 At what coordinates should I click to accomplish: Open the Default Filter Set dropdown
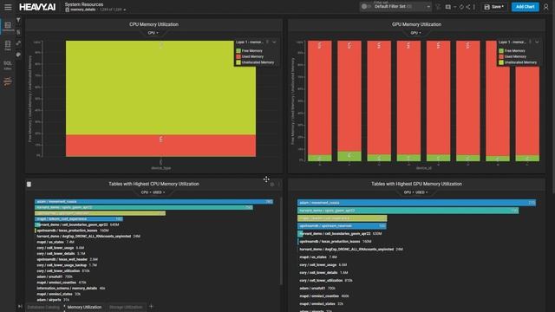(402, 7)
